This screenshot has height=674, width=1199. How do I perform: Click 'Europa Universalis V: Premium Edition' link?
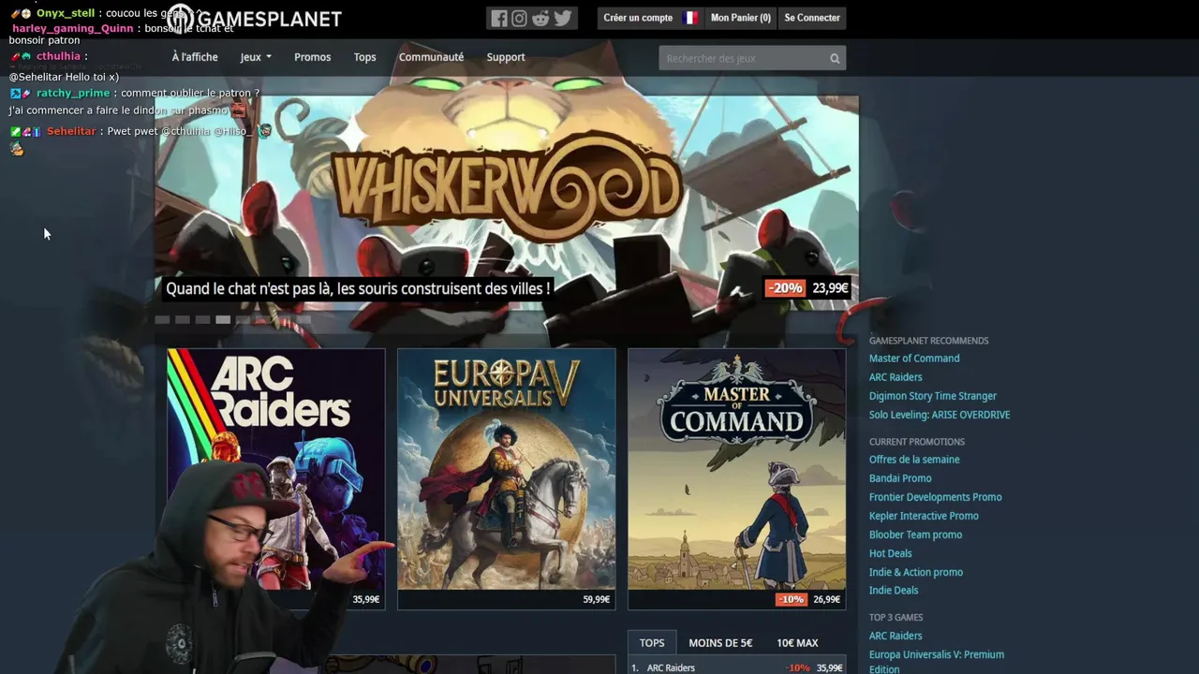937,661
